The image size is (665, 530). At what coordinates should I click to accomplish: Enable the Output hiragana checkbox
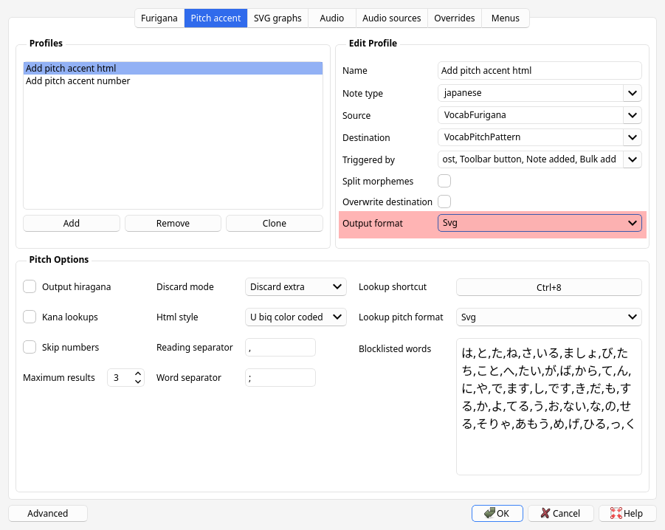[30, 286]
